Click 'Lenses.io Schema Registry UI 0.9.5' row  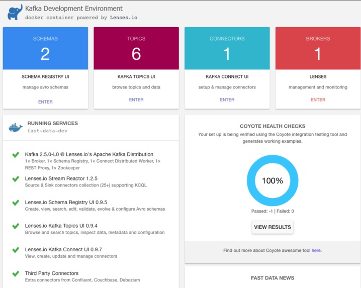[66, 203]
